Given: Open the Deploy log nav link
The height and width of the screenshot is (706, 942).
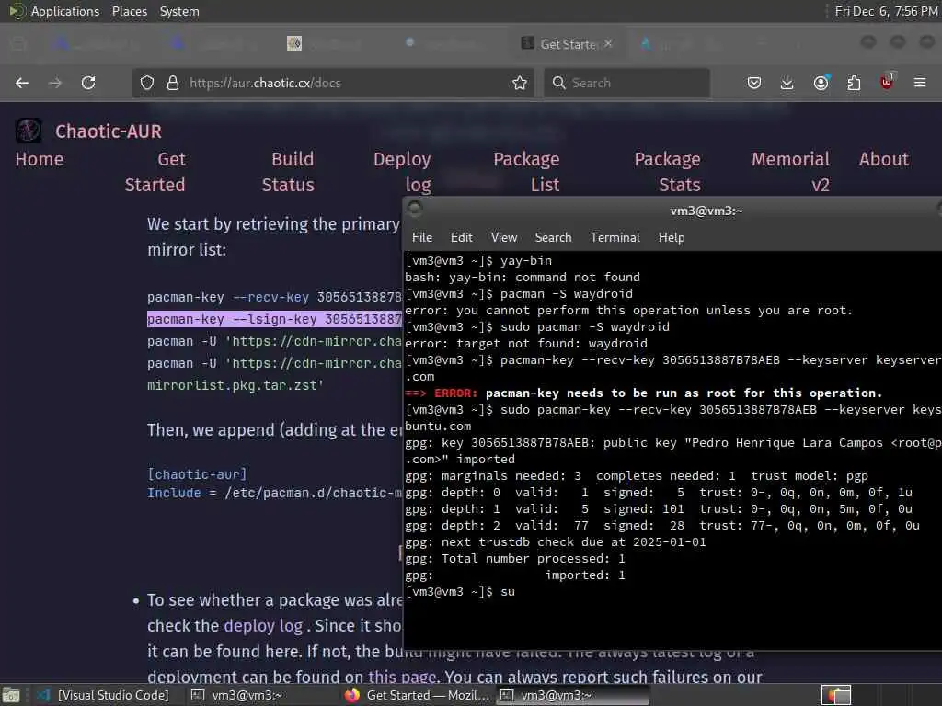Looking at the screenshot, I should pos(402,172).
